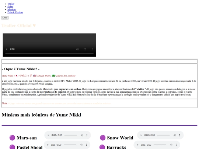Mute the Mars-san audio player
Screen dimensions: 199x149
click(x=82, y=135)
